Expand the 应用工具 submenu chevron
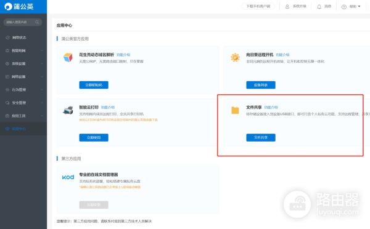 [42, 116]
